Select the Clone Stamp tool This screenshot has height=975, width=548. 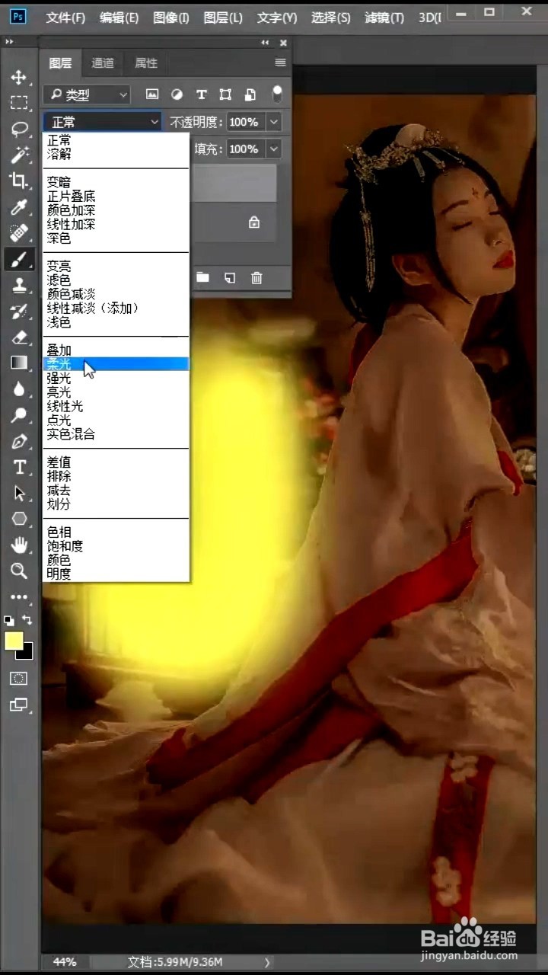[x=19, y=285]
